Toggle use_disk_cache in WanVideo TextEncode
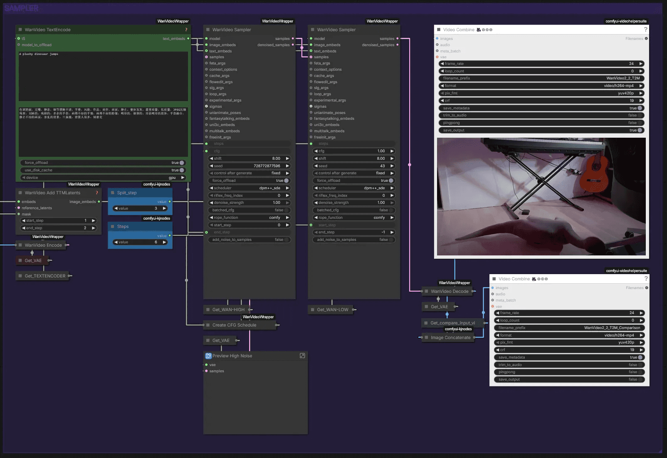Screen dimensions: 667x458 (x=181, y=170)
